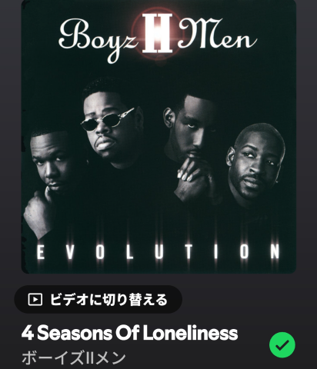The image size is (317, 369).
Task: Click the video play icon beside ビデオに切り替える
Action: click(x=35, y=299)
